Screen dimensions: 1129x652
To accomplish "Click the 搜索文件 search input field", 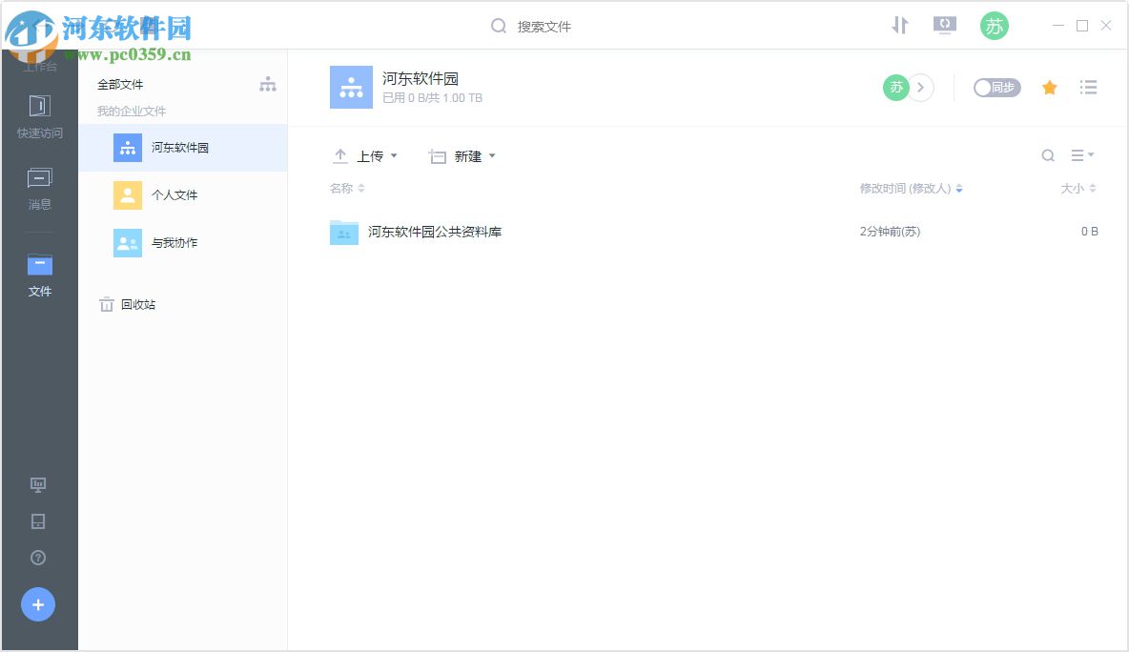I will [544, 26].
